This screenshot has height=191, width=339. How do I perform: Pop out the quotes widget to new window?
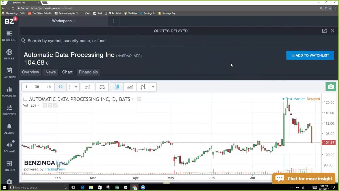[324, 31]
